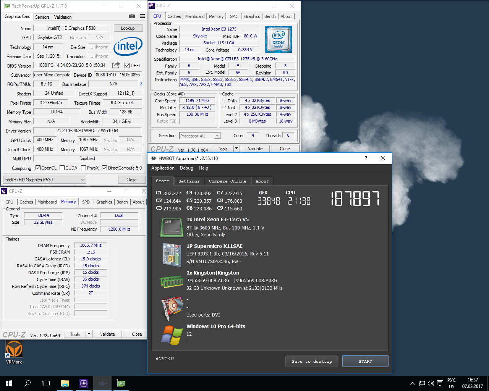Click the 187897 total score display
Screen dimensions: 489x391
[355, 199]
